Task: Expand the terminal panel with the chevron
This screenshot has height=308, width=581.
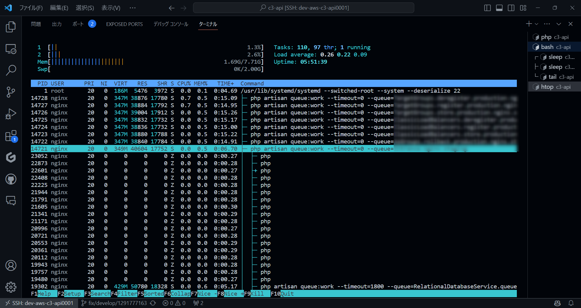Action: [x=559, y=24]
